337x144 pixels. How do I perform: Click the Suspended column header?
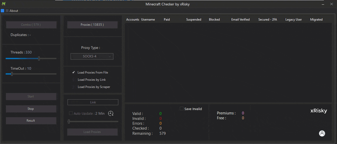point(194,20)
